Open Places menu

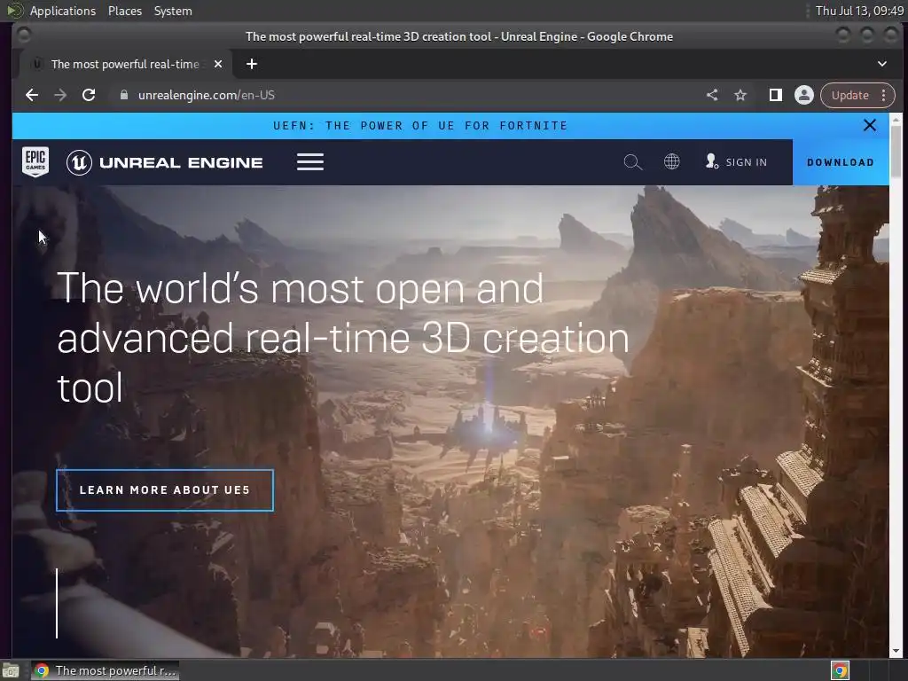point(124,11)
